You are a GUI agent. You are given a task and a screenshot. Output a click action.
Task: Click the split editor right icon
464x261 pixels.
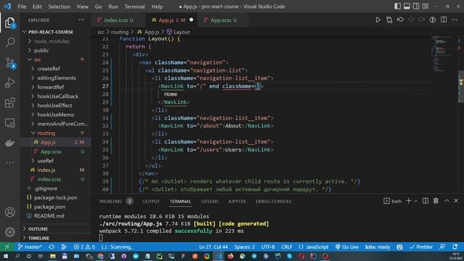click(x=444, y=20)
